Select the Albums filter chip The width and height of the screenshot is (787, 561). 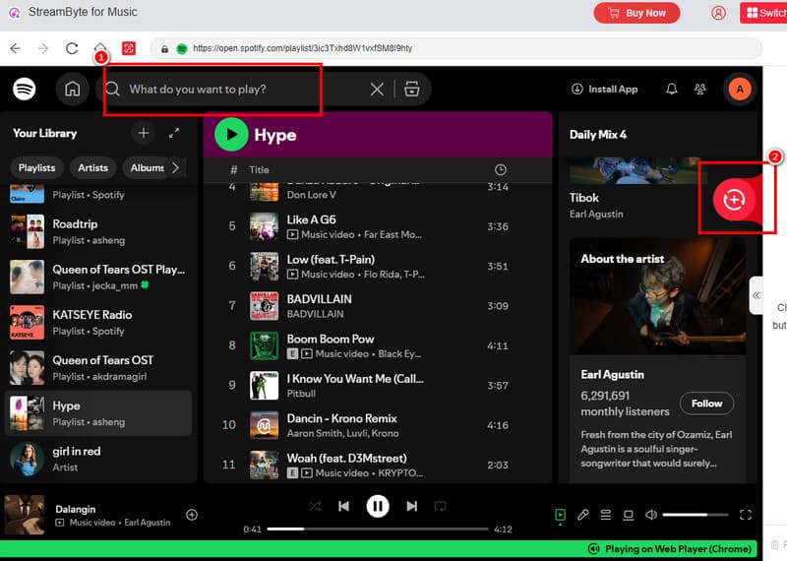click(x=145, y=167)
